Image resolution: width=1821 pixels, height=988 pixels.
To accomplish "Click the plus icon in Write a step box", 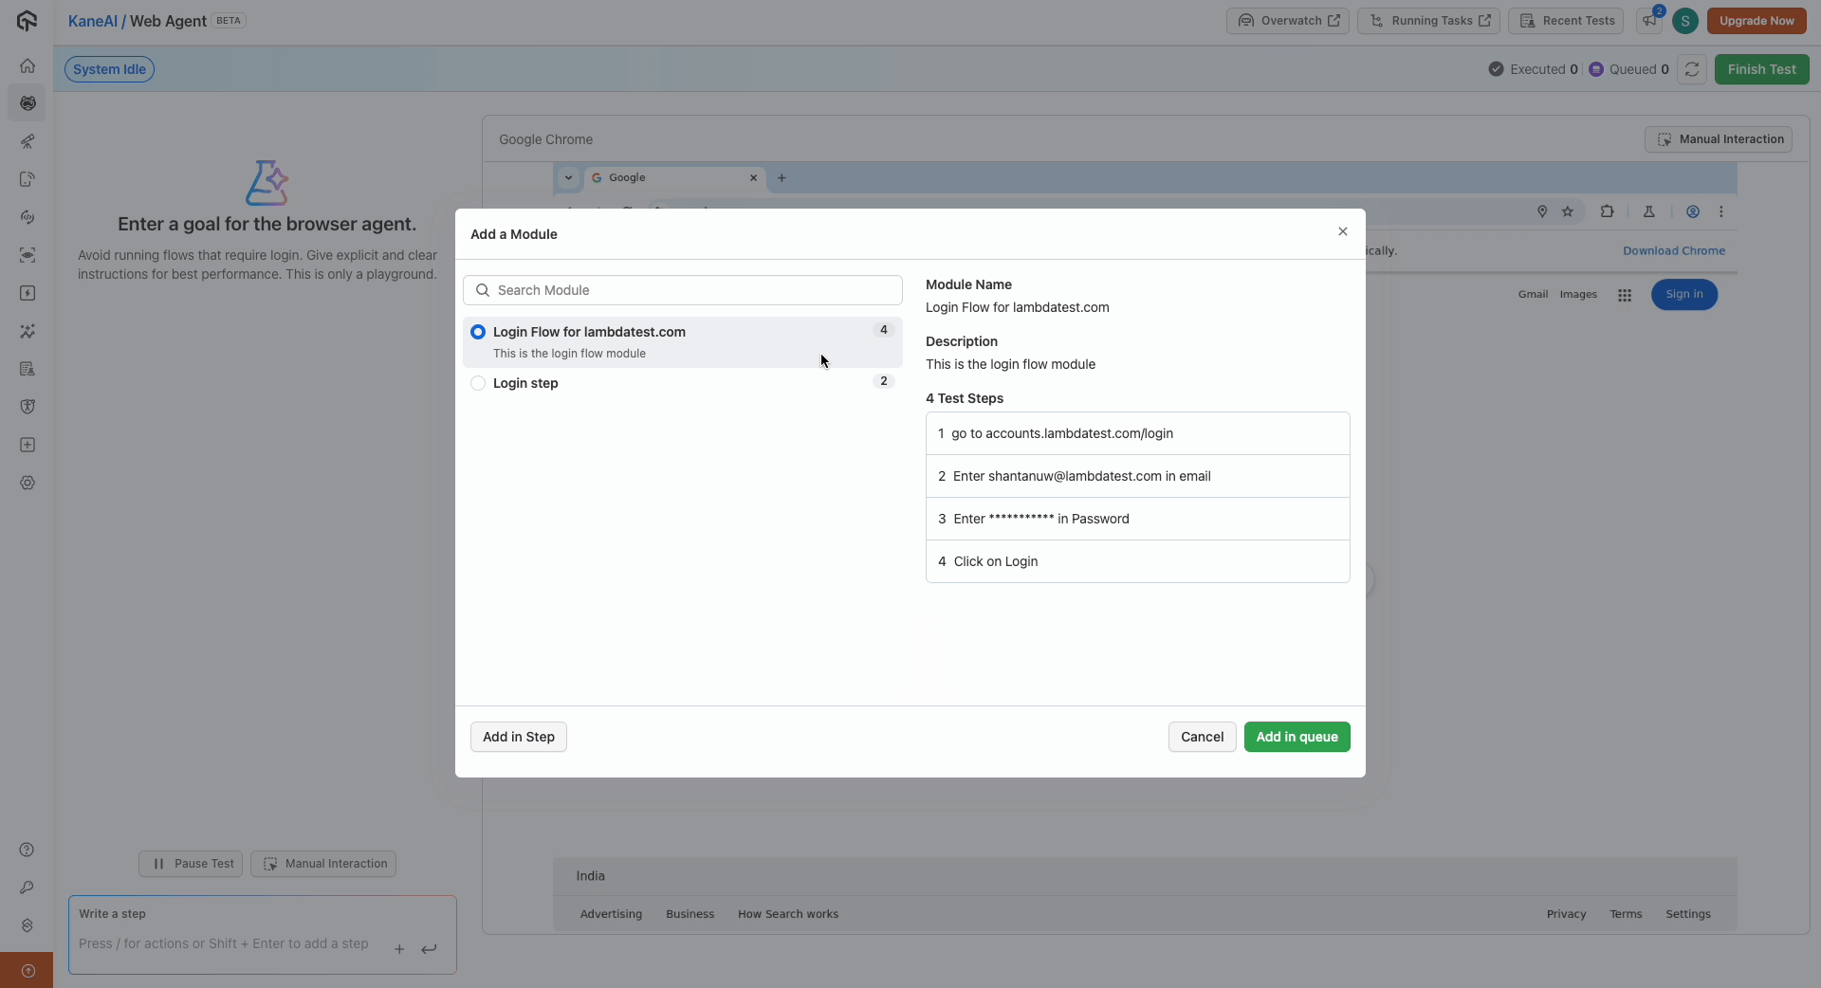I will pos(399,949).
